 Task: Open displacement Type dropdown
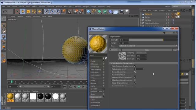(148, 46)
